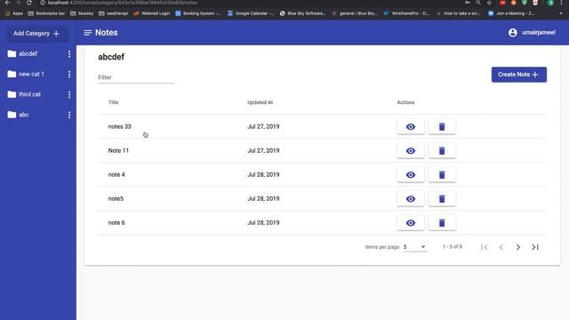Jump to the last page
The height and width of the screenshot is (320, 569).
pyautogui.click(x=535, y=247)
